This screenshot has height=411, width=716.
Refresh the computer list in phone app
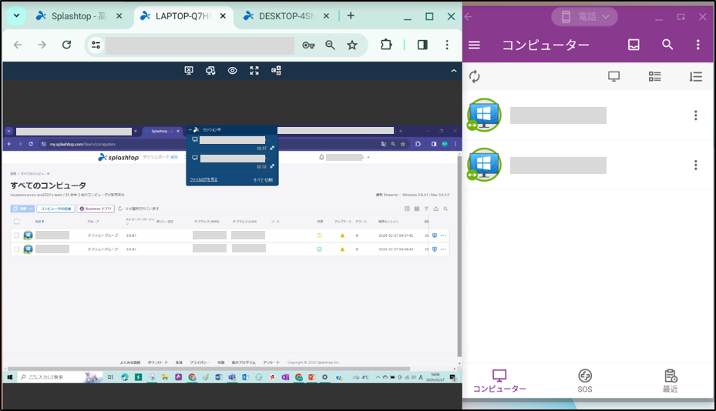tap(475, 77)
